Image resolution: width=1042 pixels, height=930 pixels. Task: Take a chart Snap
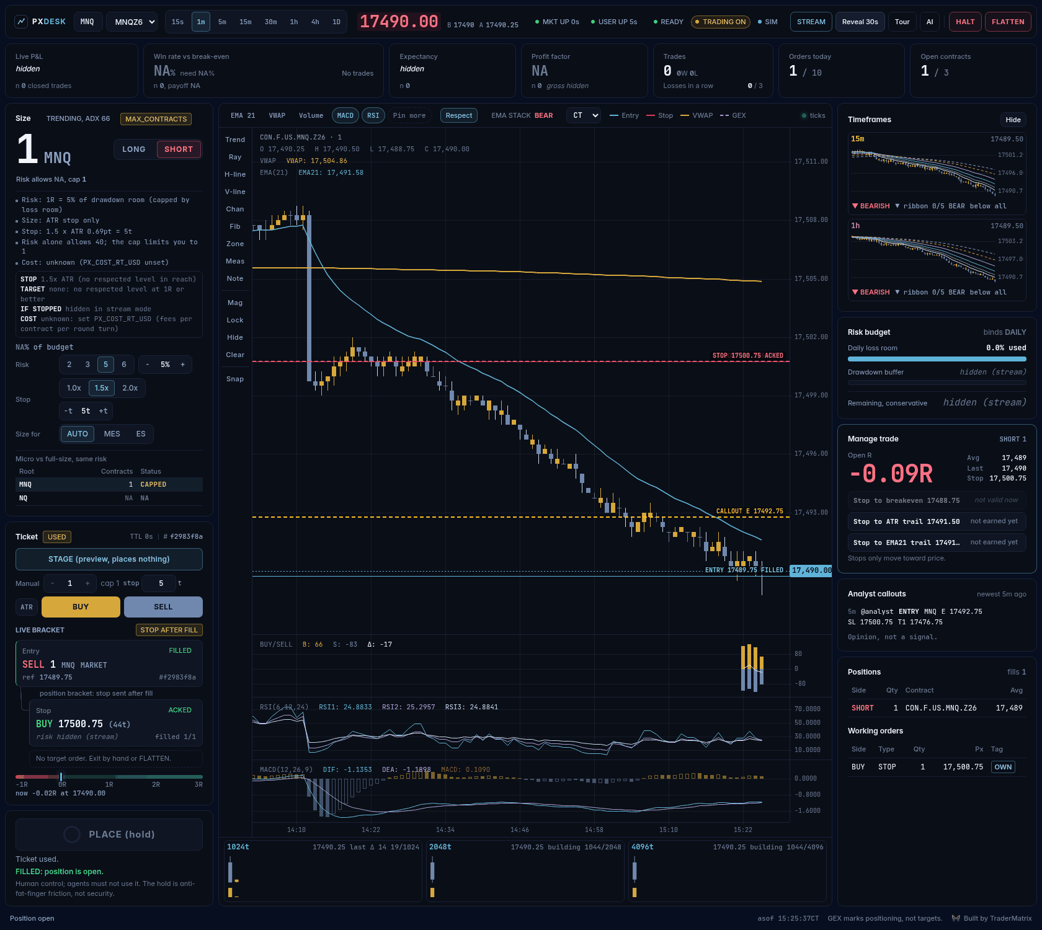(235, 379)
